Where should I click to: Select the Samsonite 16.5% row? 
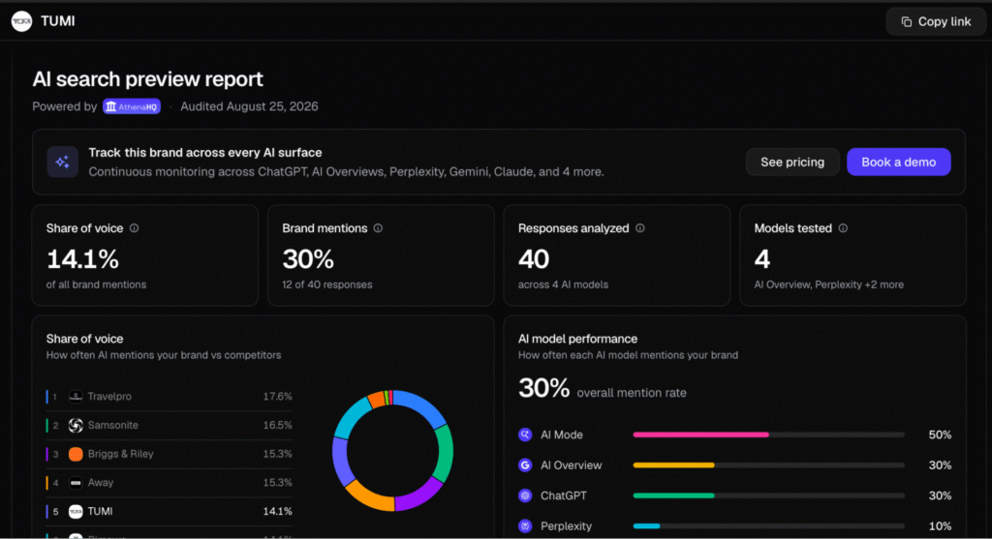pyautogui.click(x=169, y=425)
